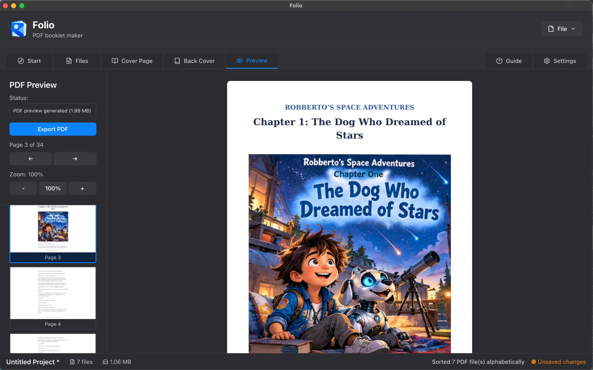Image resolution: width=593 pixels, height=370 pixels.
Task: Open the Guide help section
Action: coord(509,61)
